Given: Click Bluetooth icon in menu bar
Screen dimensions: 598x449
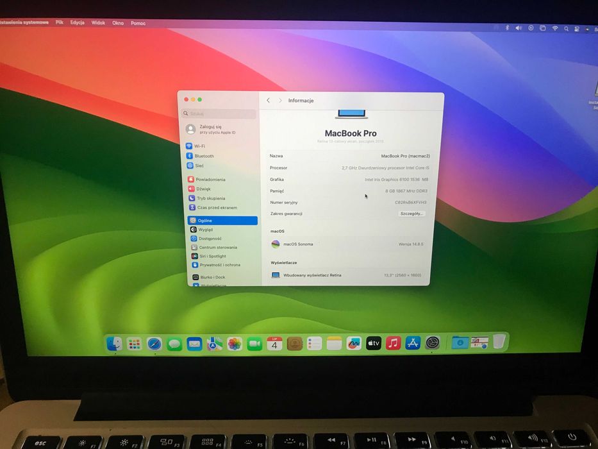Looking at the screenshot, I should pos(507,28).
